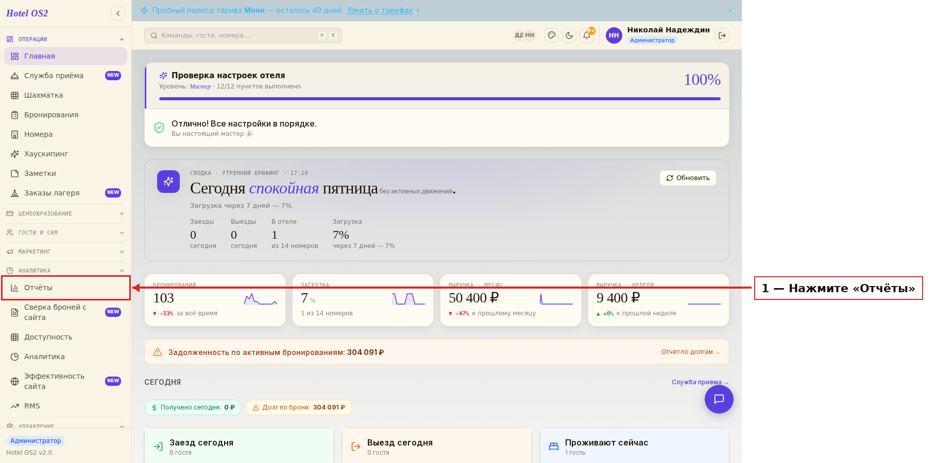Collapse the sidebar with the chevron button
This screenshot has width=935, height=463.
[118, 13]
